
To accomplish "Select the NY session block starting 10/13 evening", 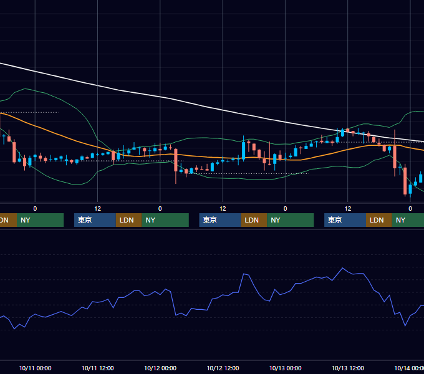I will click(x=408, y=220).
